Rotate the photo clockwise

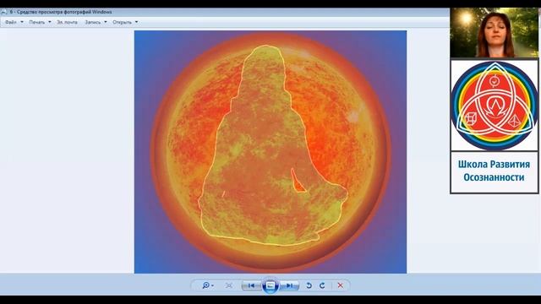point(322,285)
